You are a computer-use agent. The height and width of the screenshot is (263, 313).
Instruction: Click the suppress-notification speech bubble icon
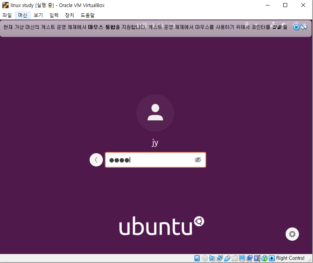tap(304, 27)
